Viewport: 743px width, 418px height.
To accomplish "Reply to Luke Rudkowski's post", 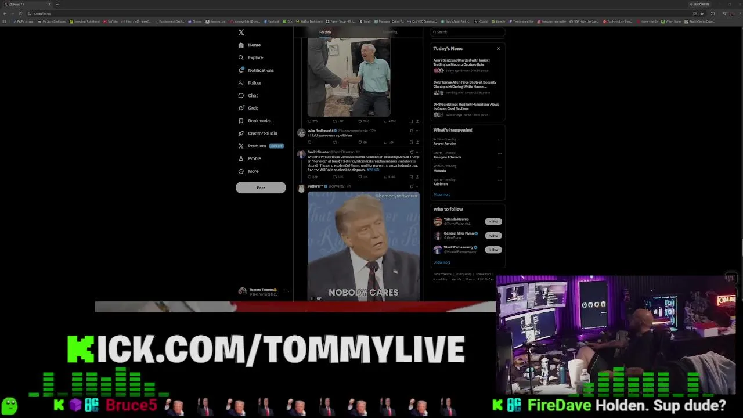I will click(311, 142).
